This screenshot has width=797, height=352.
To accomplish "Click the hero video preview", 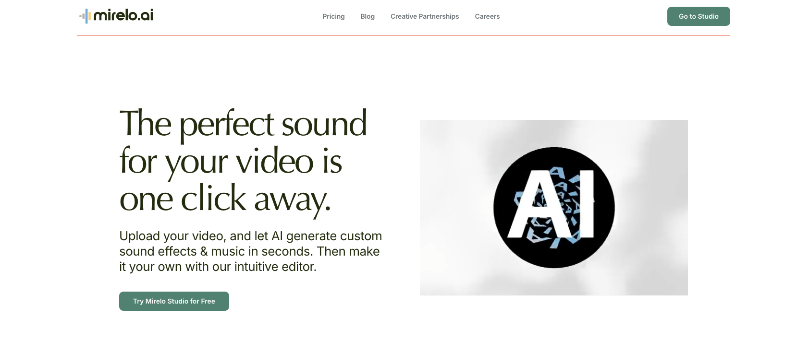I will tap(554, 208).
